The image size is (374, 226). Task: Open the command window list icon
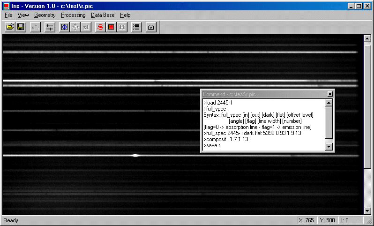tap(136, 27)
